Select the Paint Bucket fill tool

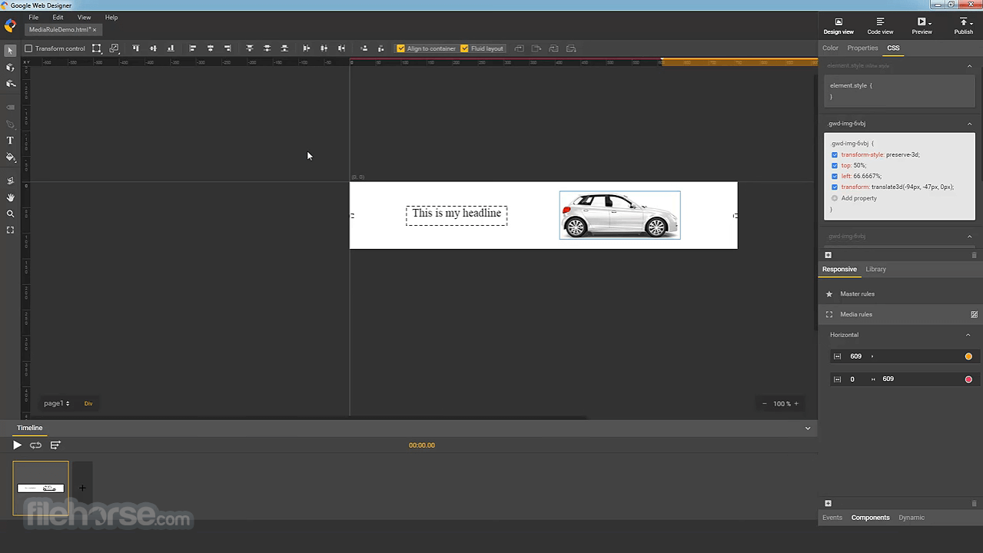click(10, 157)
